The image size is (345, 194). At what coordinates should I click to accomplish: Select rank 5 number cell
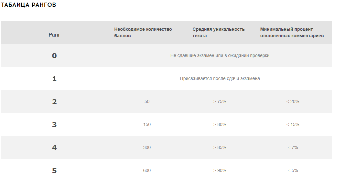[x=54, y=171]
